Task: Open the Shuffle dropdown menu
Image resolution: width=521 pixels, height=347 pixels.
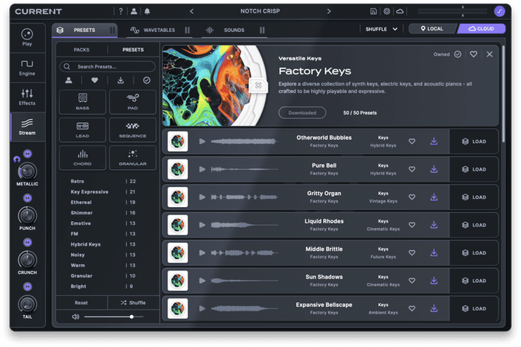Action: pos(381,29)
